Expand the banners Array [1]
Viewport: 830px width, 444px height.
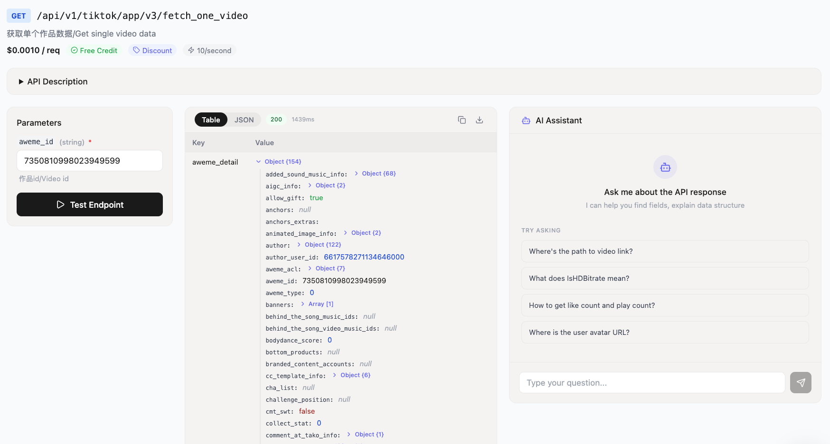(x=303, y=304)
